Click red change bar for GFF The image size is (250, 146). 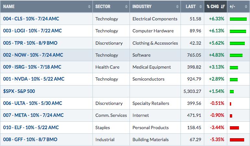(x=237, y=140)
